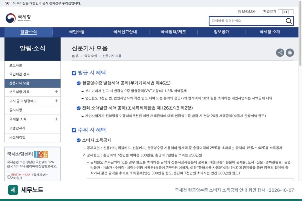Click 신문기사 모음 in the breadcrumb

click(x=112, y=56)
